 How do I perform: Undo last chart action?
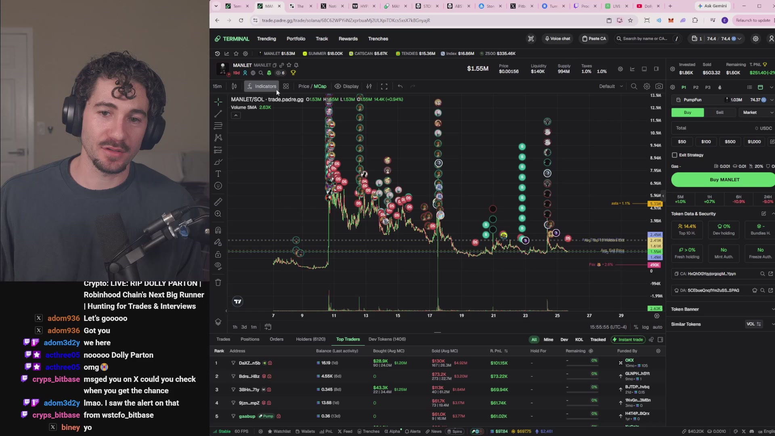click(400, 86)
